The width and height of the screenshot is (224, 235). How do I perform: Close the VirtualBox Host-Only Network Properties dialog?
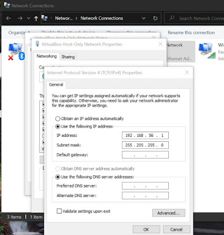[x=160, y=44]
